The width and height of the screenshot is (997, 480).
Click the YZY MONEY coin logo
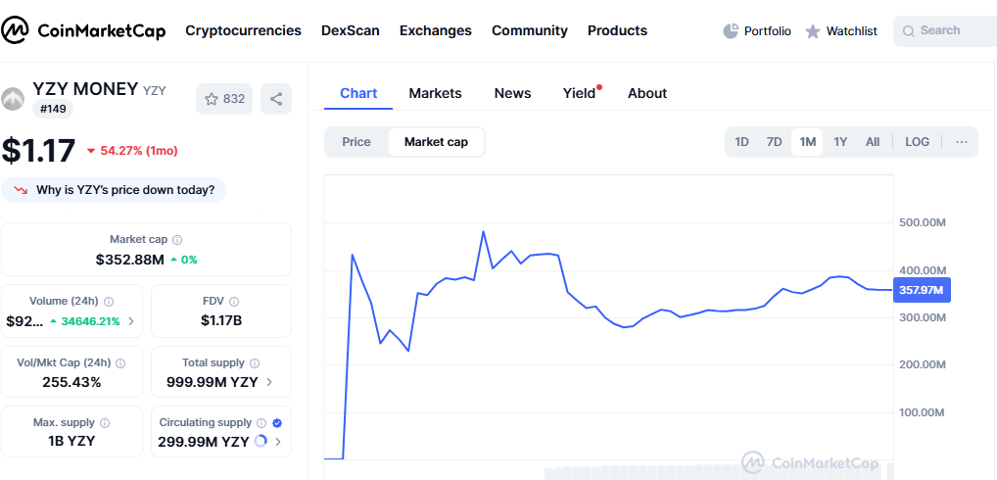tap(13, 99)
